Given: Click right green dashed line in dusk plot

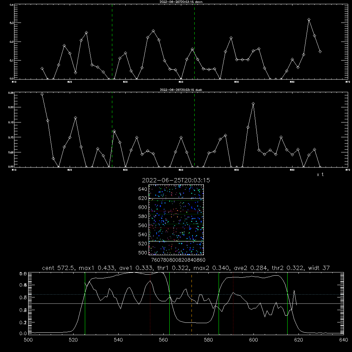Looking at the screenshot, I should (x=194, y=130).
